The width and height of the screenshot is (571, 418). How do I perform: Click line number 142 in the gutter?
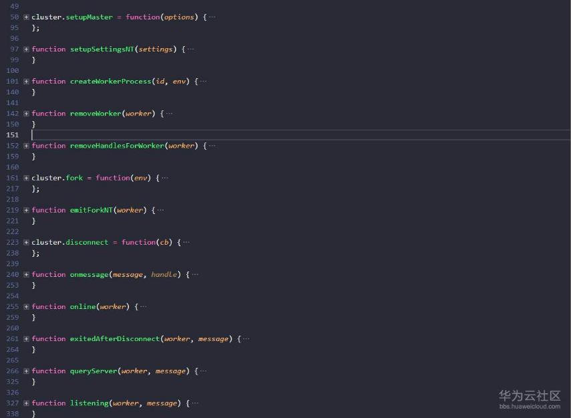tap(13, 114)
